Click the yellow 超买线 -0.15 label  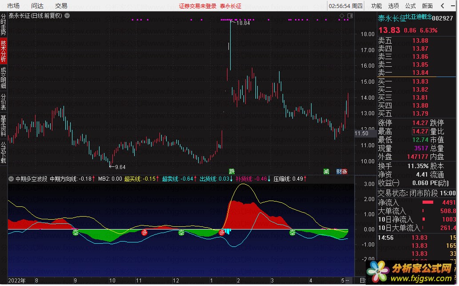(x=142, y=179)
